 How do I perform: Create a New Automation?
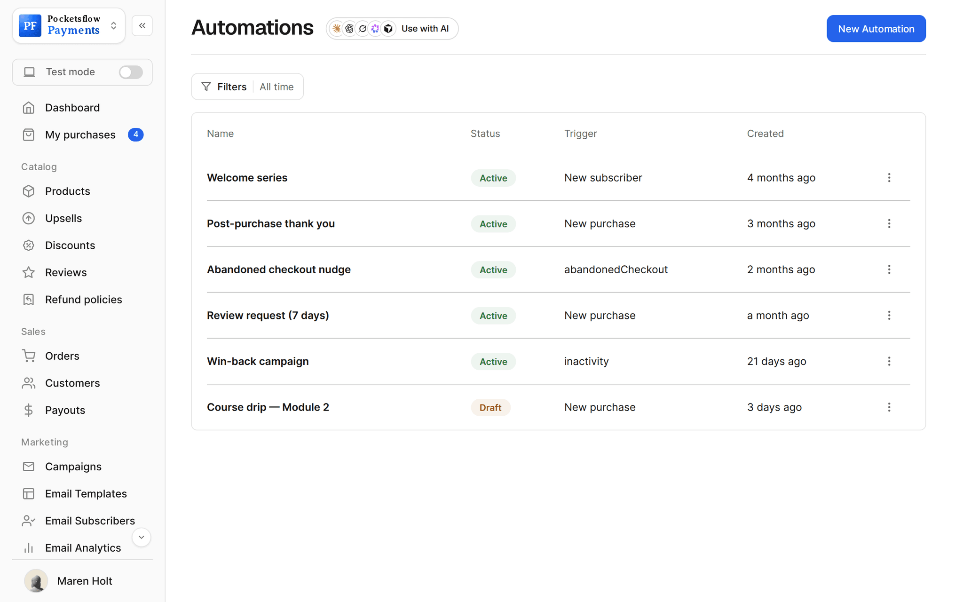tap(876, 29)
